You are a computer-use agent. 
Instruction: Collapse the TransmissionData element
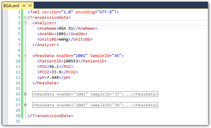coord(25,17)
